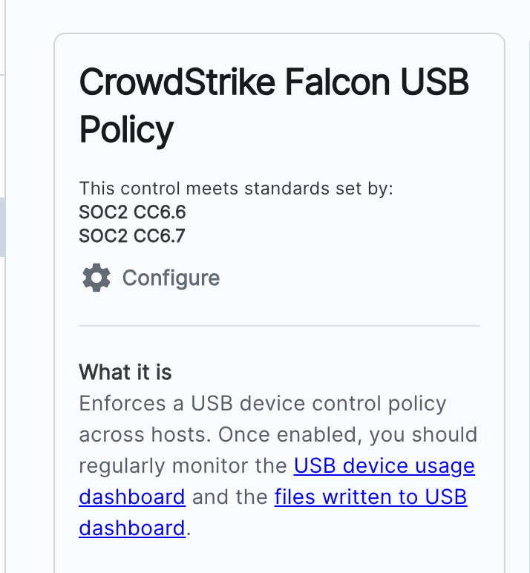Click the "This control meets standards set by" text
The width and height of the screenshot is (530, 573).
tap(235, 189)
